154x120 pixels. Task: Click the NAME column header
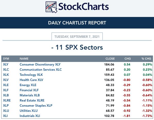24,59
